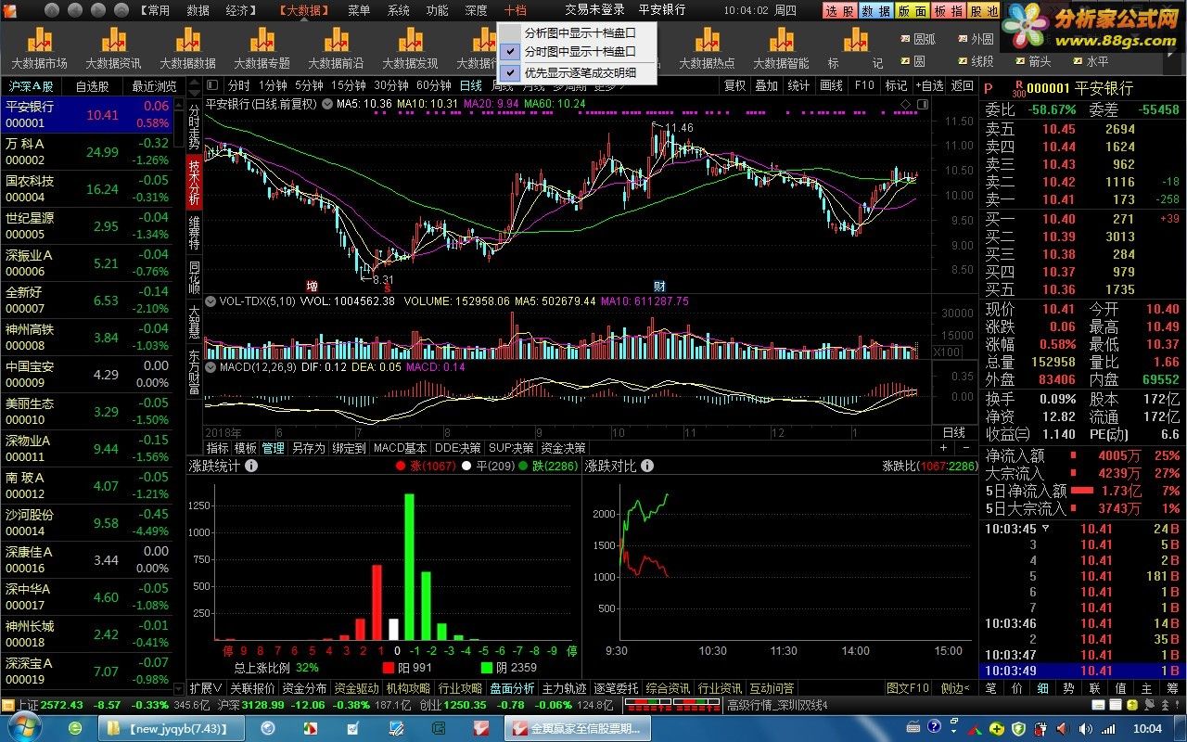
Task: Open the 资金分布 bottom tab
Action: [305, 688]
